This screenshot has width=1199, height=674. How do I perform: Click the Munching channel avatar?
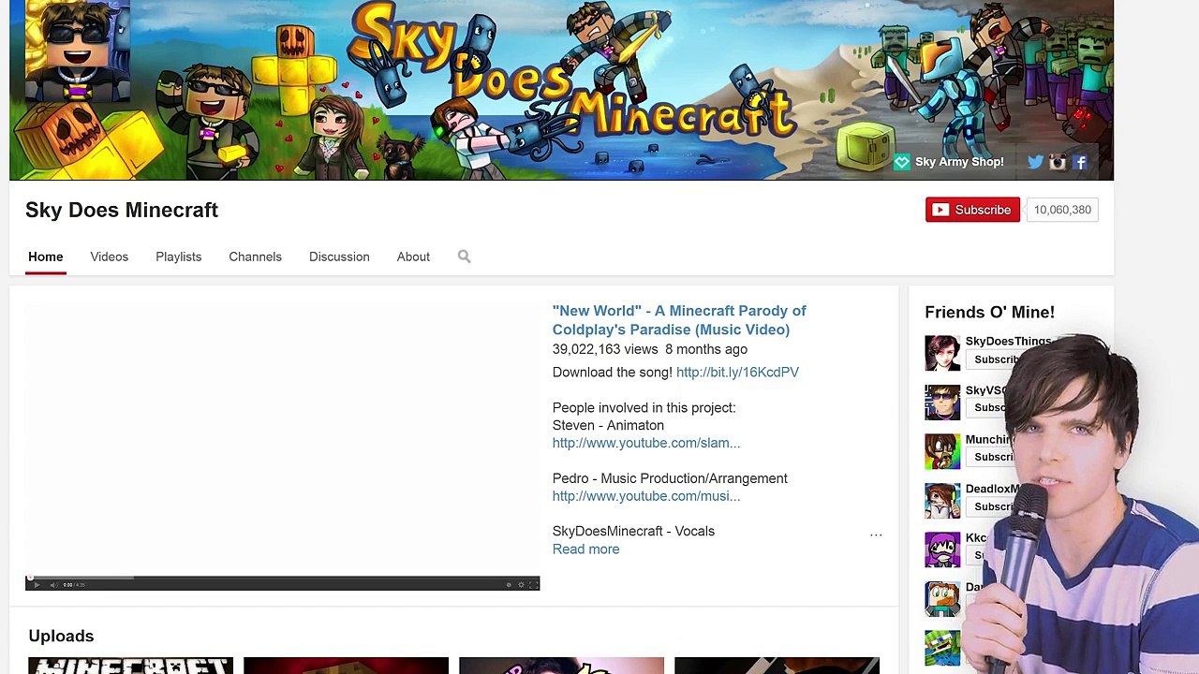click(942, 451)
